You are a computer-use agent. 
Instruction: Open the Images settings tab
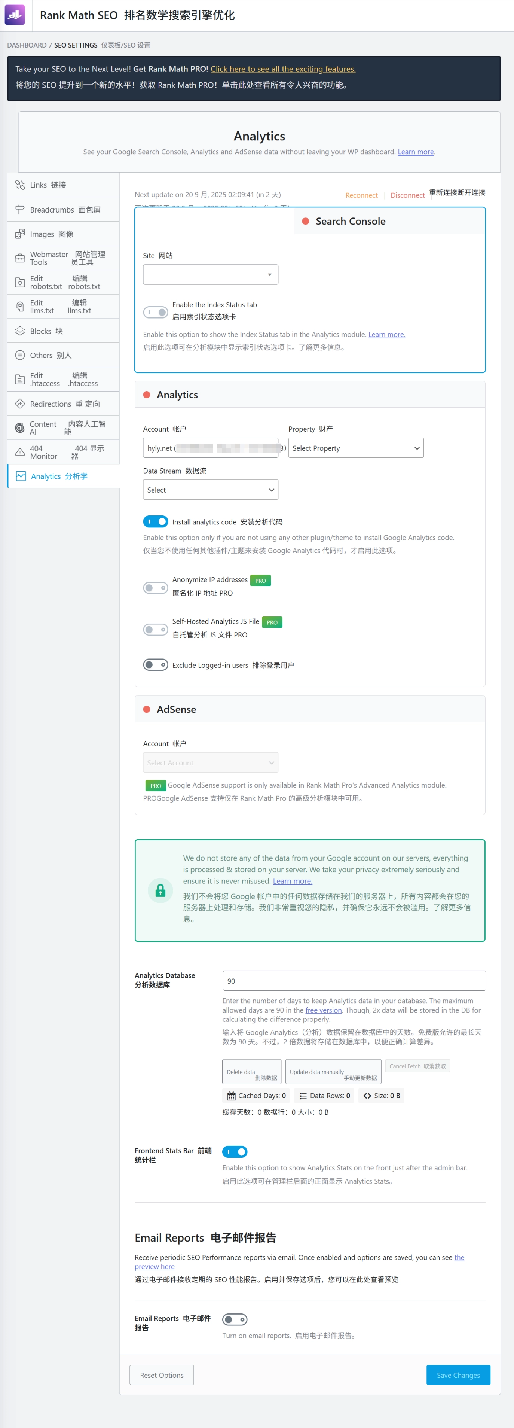[x=63, y=234]
